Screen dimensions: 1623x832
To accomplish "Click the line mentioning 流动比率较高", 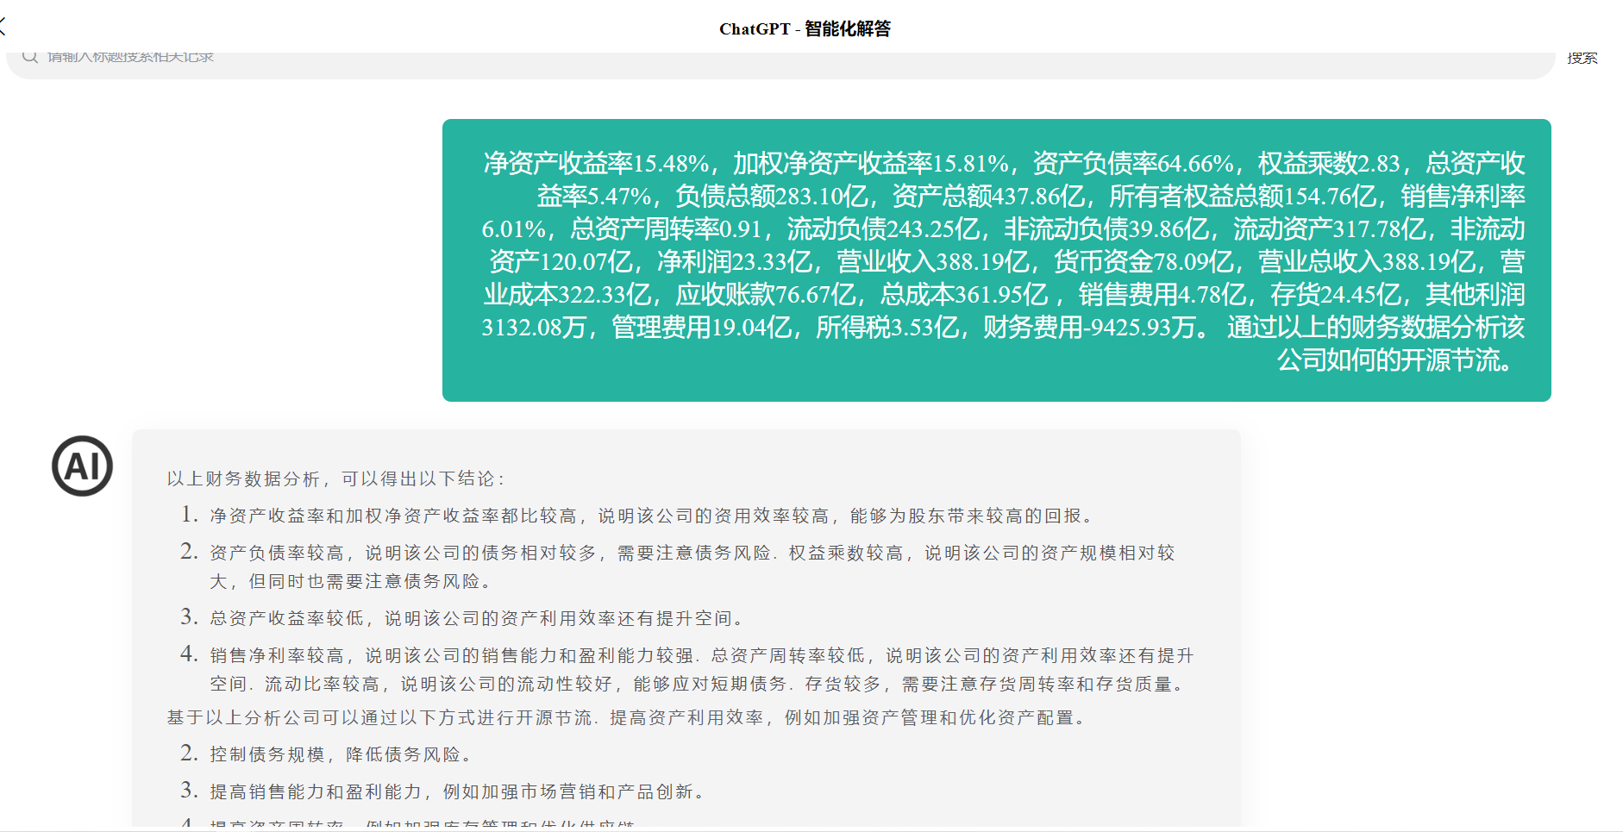I will pos(699,684).
